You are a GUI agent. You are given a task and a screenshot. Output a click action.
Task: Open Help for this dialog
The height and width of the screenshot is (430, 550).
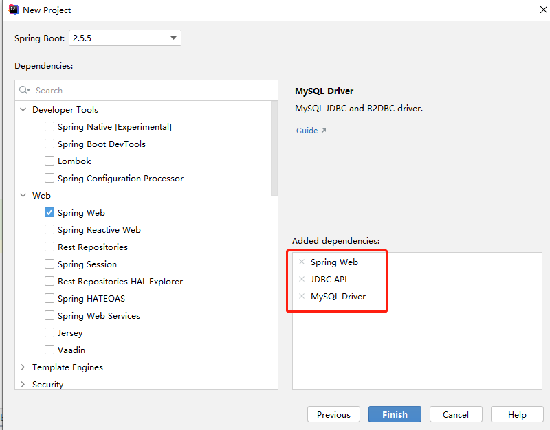point(517,414)
